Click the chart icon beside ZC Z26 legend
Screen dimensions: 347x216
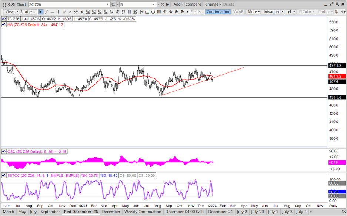tap(4, 19)
